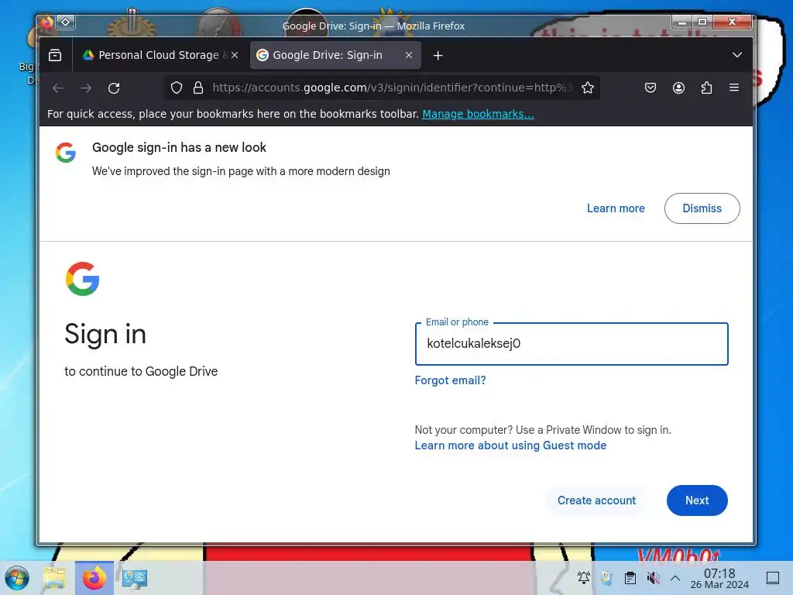Open the notifications bell tray icon
The image size is (793, 595).
point(584,578)
